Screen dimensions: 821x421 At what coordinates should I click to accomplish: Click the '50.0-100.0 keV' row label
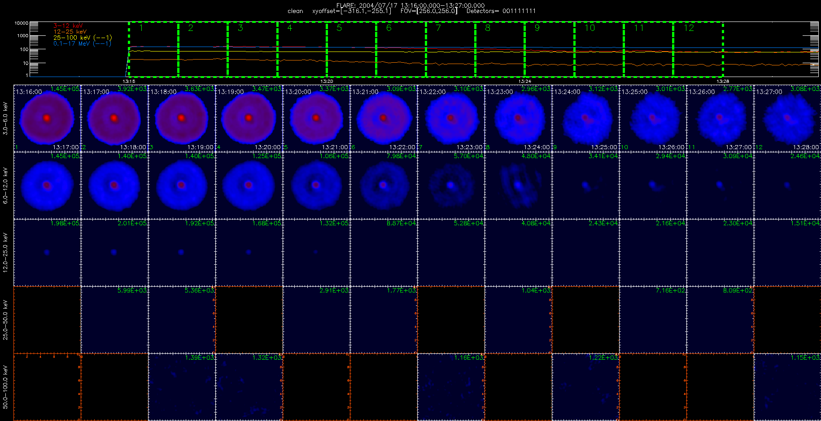click(5, 387)
